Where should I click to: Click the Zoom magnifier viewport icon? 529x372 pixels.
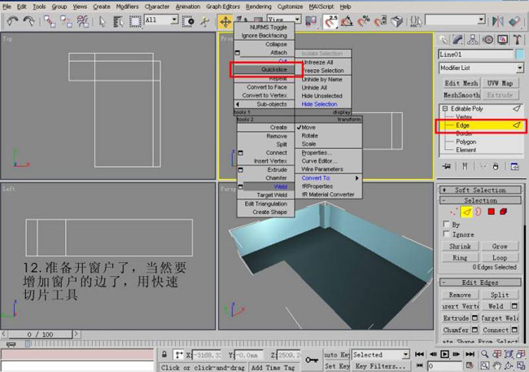click(x=485, y=354)
